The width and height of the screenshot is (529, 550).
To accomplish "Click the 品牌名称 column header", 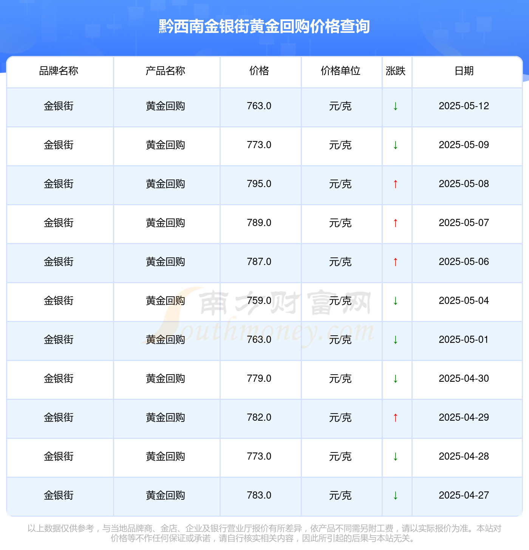I will (x=59, y=71).
